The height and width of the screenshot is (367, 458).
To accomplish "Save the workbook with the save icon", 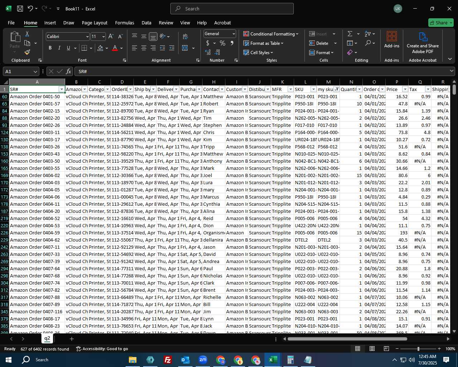I will click(20, 9).
